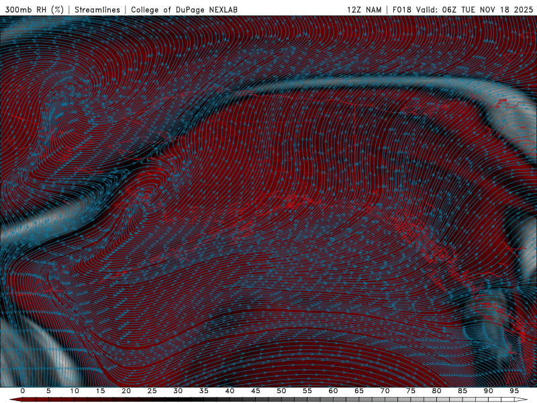Click the 20 value on humidity scale
This screenshot has height=403, width=537.
[x=126, y=391]
